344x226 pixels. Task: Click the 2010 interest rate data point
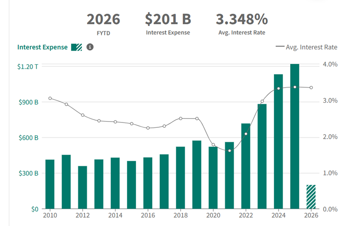coord(50,98)
